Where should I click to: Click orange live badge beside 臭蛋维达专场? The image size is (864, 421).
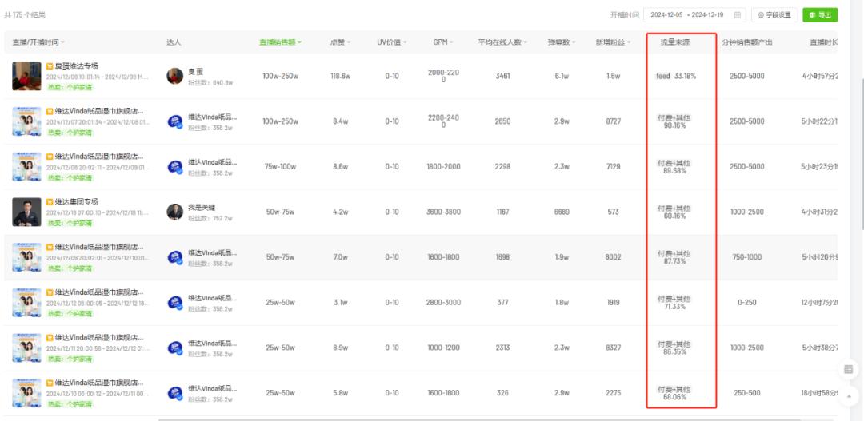(50, 66)
